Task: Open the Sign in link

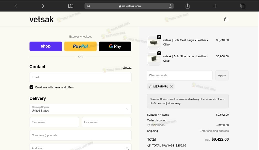Action: click(x=127, y=67)
